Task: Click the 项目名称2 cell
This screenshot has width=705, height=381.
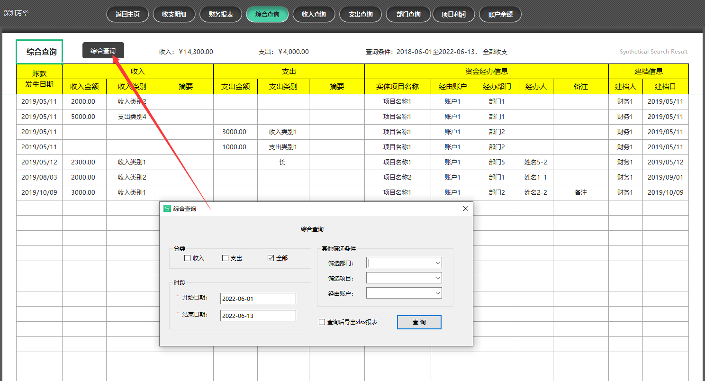Action: pos(398,177)
